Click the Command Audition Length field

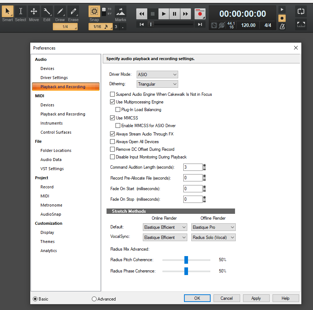coord(193,167)
